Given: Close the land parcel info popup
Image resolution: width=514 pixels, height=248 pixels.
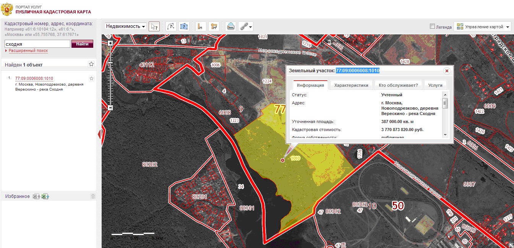Looking at the screenshot, I should pos(446,71).
